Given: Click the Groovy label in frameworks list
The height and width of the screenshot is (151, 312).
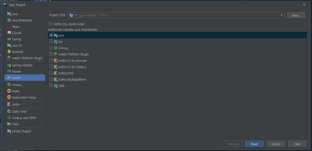Looking at the screenshot, I should (x=63, y=48).
